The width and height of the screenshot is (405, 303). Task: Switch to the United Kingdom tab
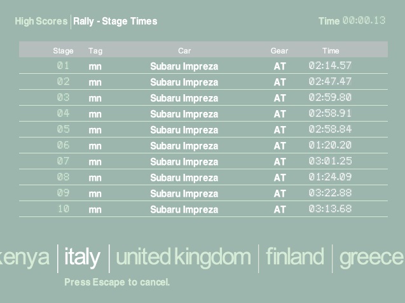coord(183,257)
